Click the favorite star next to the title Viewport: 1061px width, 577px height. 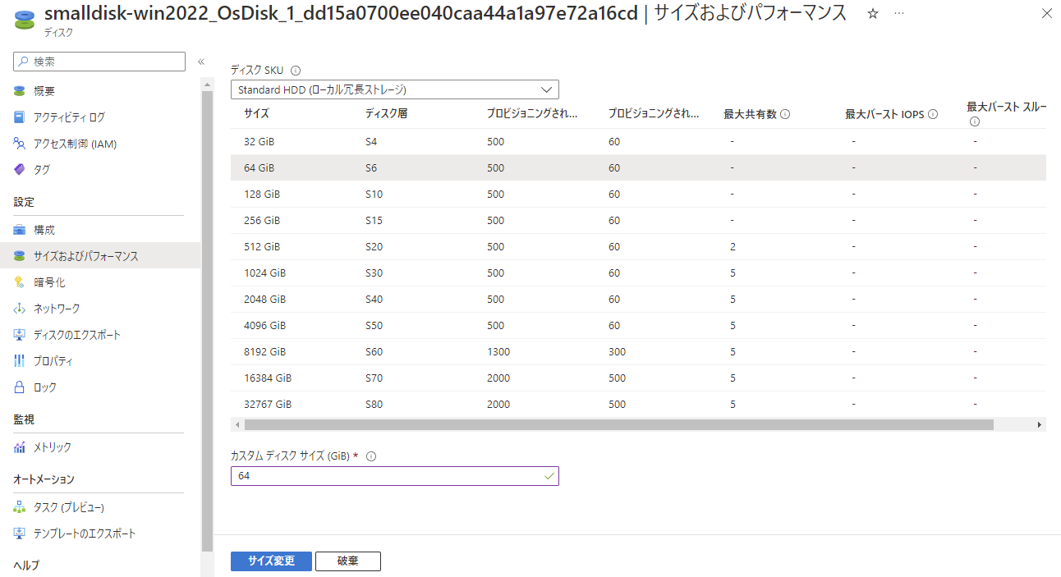[x=872, y=13]
